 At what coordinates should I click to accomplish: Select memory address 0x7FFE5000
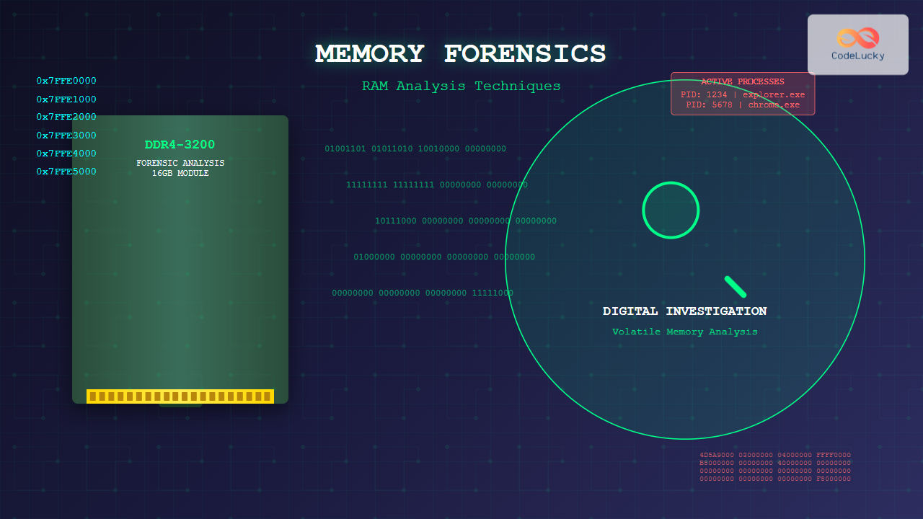coord(66,172)
